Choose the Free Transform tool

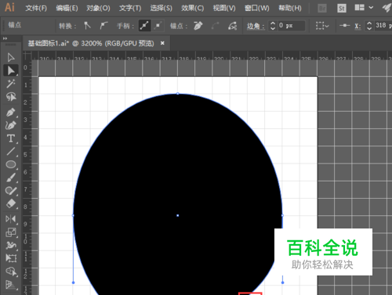11,258
